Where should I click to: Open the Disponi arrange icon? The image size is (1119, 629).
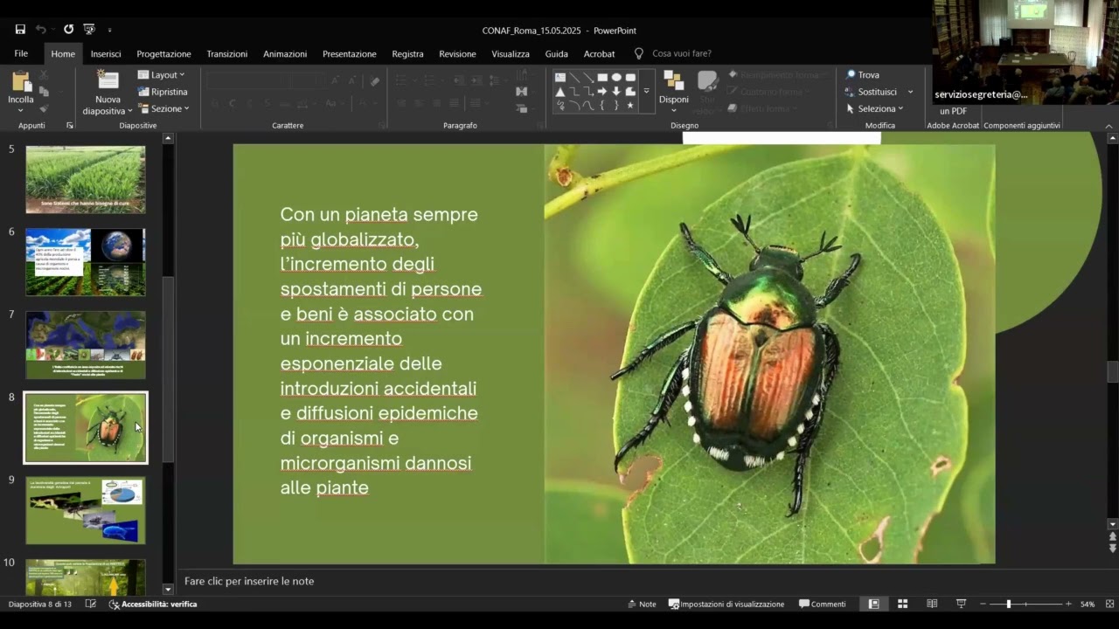click(x=674, y=81)
